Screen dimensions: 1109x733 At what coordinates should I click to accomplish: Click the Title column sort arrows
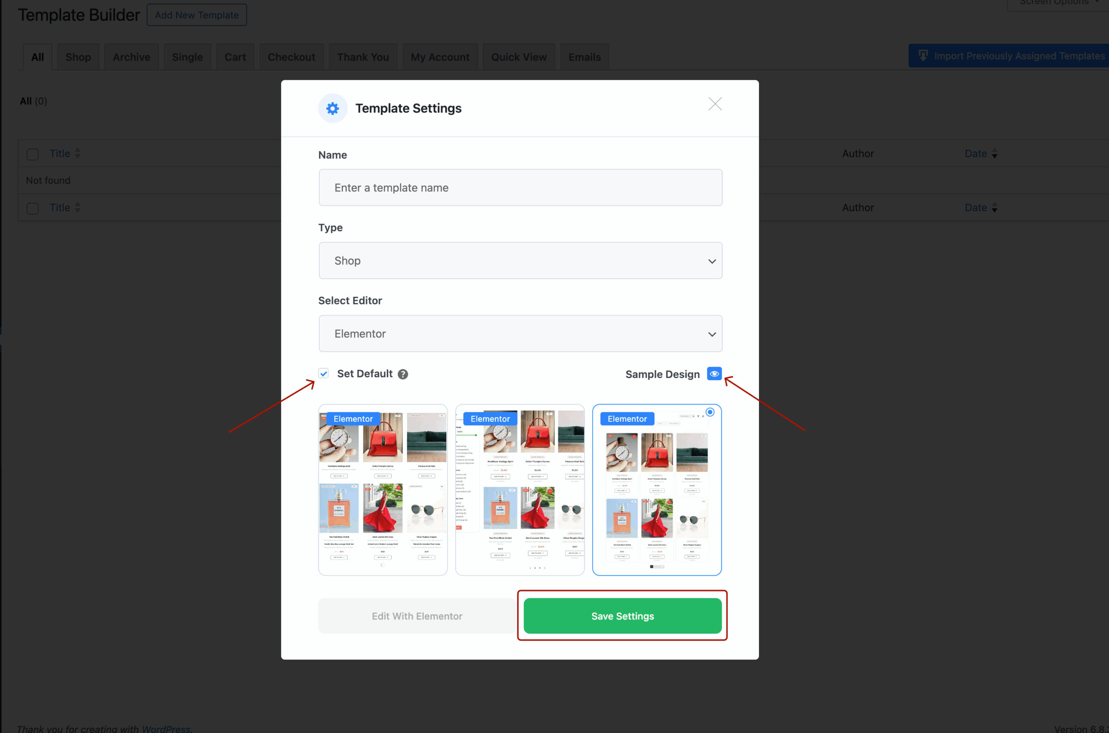(78, 153)
